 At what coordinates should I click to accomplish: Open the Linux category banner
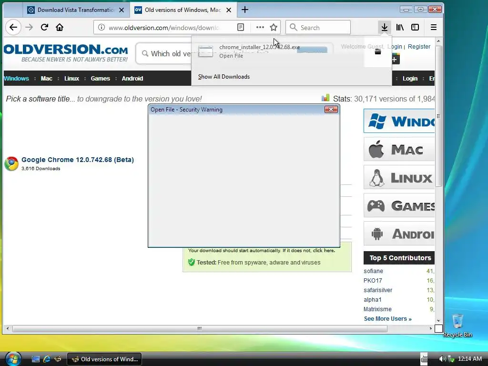click(399, 177)
